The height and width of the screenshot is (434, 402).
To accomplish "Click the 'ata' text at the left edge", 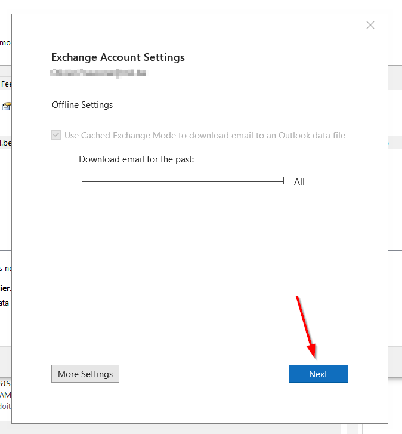I will (5, 303).
